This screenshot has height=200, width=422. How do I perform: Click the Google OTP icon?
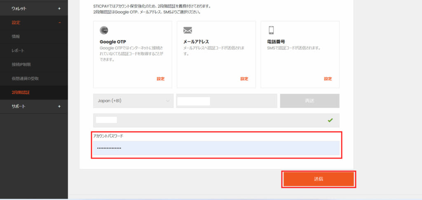pyautogui.click(x=104, y=30)
